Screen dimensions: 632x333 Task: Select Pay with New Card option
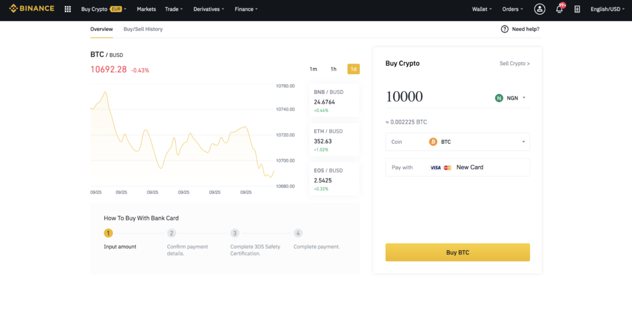click(457, 167)
